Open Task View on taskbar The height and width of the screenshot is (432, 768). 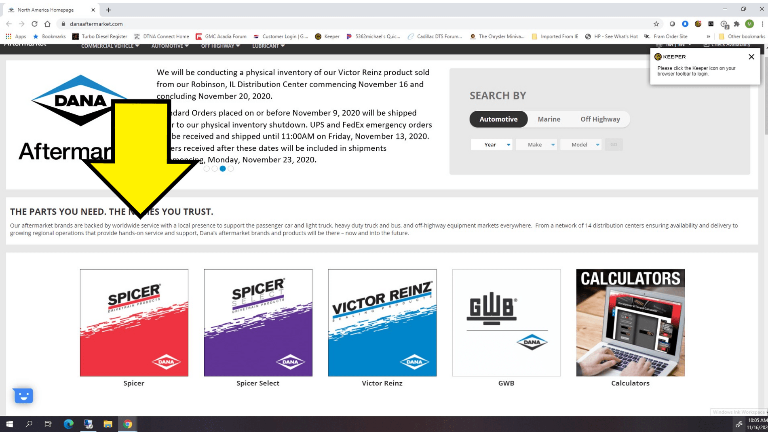pos(48,424)
